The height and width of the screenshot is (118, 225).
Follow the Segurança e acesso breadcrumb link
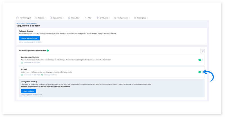[x=31, y=23]
